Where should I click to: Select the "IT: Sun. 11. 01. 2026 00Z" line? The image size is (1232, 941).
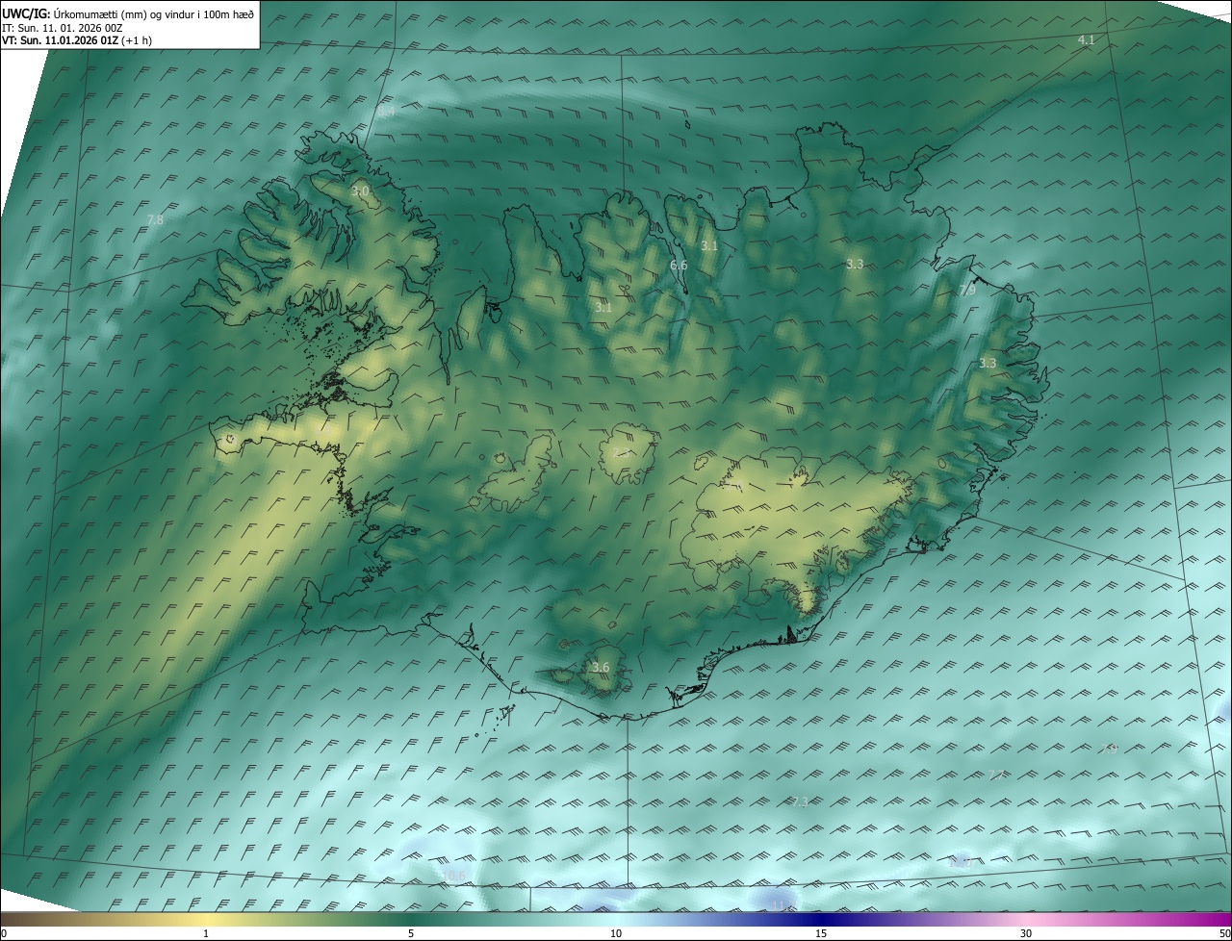click(62, 27)
